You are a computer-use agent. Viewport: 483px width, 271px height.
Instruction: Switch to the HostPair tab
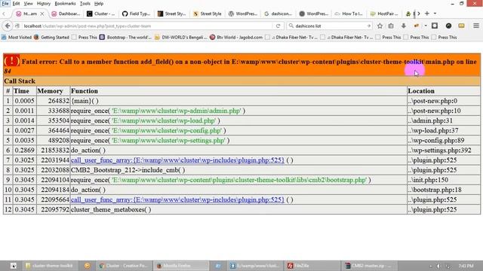coord(384,14)
